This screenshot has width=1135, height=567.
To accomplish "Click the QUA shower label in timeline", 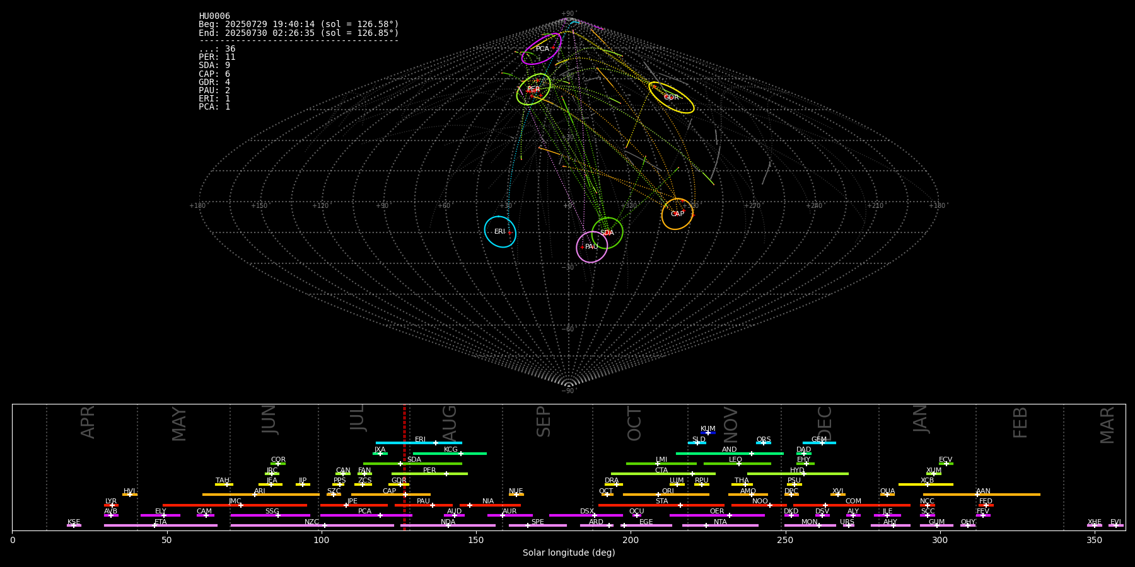I will point(887,491).
